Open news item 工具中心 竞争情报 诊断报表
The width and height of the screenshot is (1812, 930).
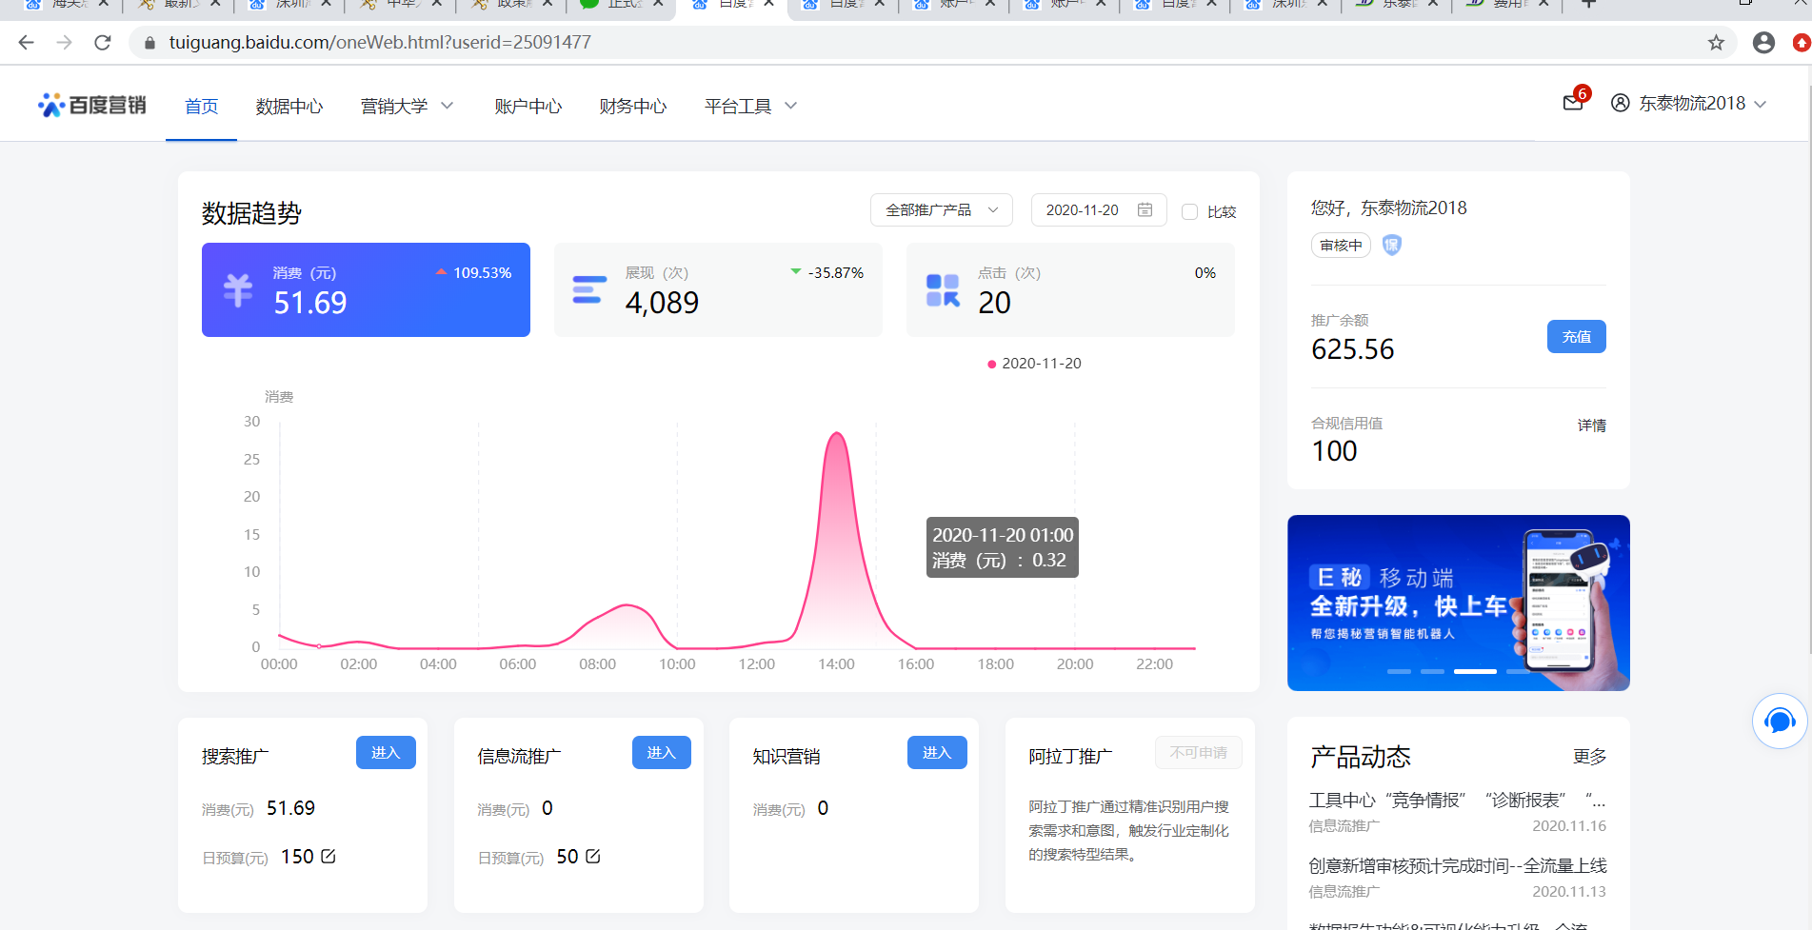pyautogui.click(x=1457, y=801)
